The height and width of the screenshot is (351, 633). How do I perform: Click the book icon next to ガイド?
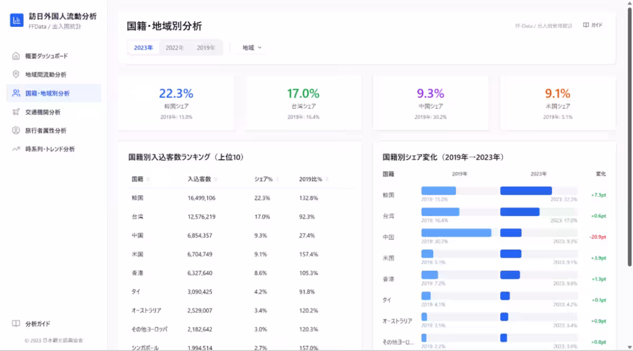586,25
